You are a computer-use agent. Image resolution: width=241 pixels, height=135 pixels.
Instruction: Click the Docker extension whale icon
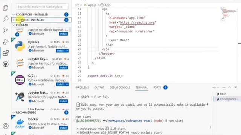pyautogui.click(x=20, y=123)
